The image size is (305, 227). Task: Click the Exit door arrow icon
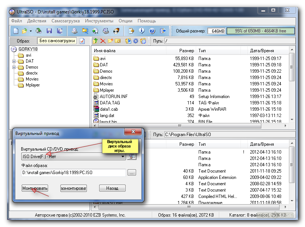pyautogui.click(x=163, y=31)
